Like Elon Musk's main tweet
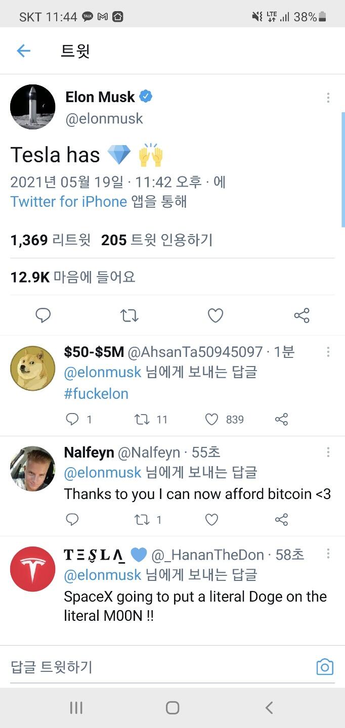 [x=215, y=315]
